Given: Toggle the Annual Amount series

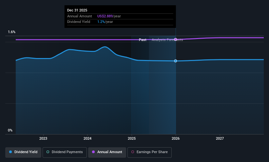Looking at the screenshot, I should click(107, 152).
